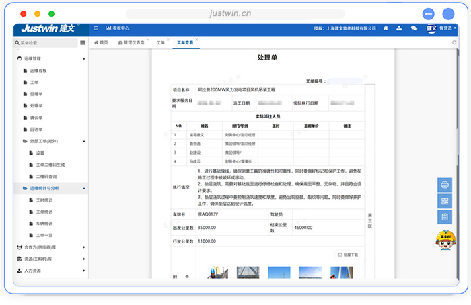Screen dimensions: 471x305
Task: Switch to the 管理仪表盘 tab
Action: (131, 42)
